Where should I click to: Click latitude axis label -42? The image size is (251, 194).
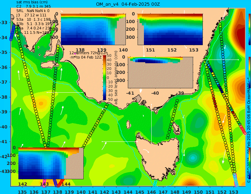(x=4, y=157)
